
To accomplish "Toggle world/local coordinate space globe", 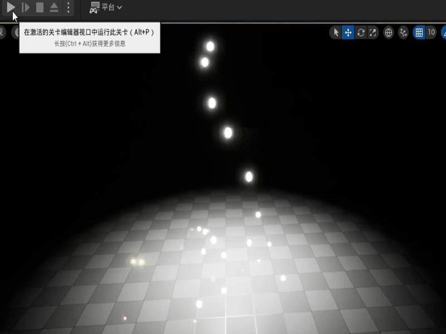I will (x=389, y=33).
